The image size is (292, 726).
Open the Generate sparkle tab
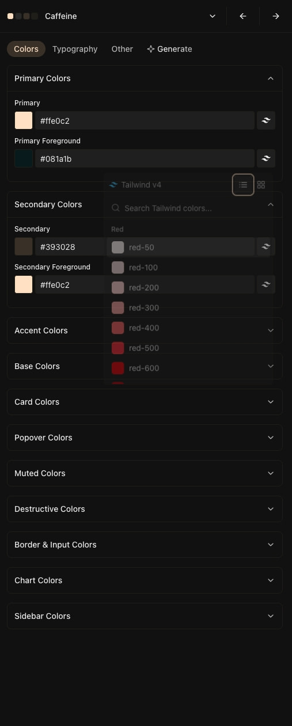(x=169, y=49)
